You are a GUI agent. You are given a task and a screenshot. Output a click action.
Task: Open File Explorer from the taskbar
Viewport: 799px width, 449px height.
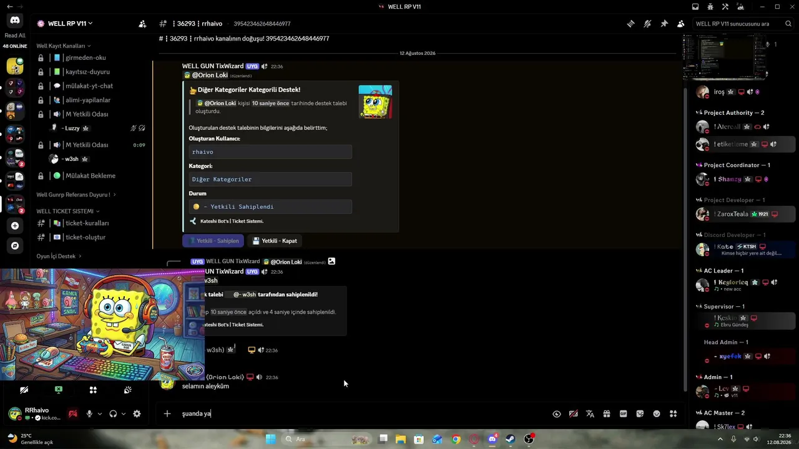(x=400, y=439)
